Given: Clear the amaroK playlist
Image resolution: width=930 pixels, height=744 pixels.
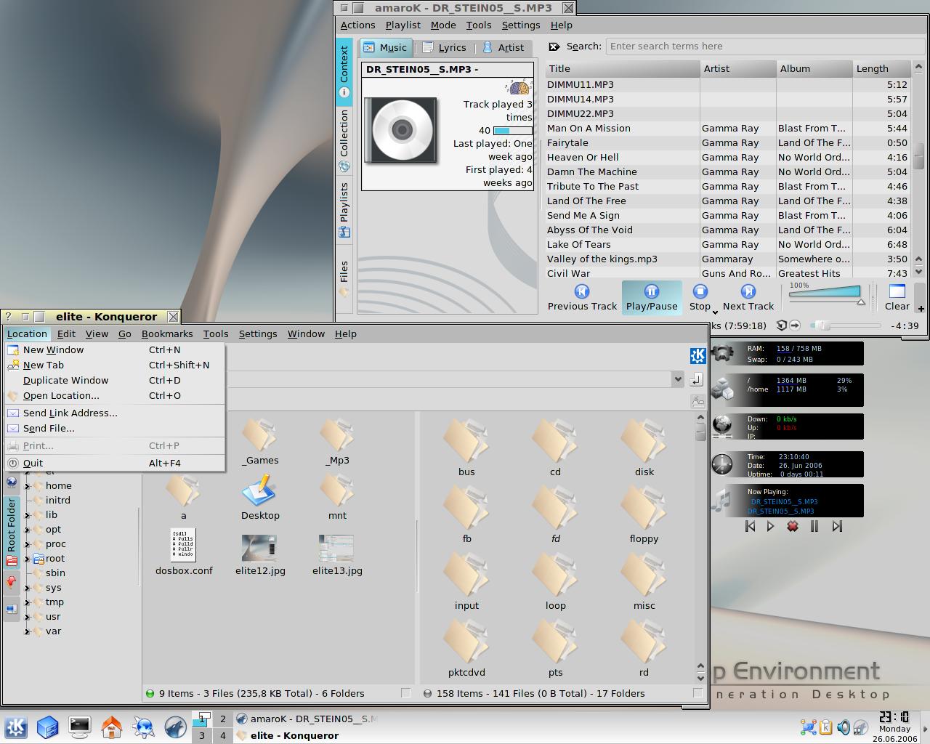Looking at the screenshot, I should pos(897,298).
